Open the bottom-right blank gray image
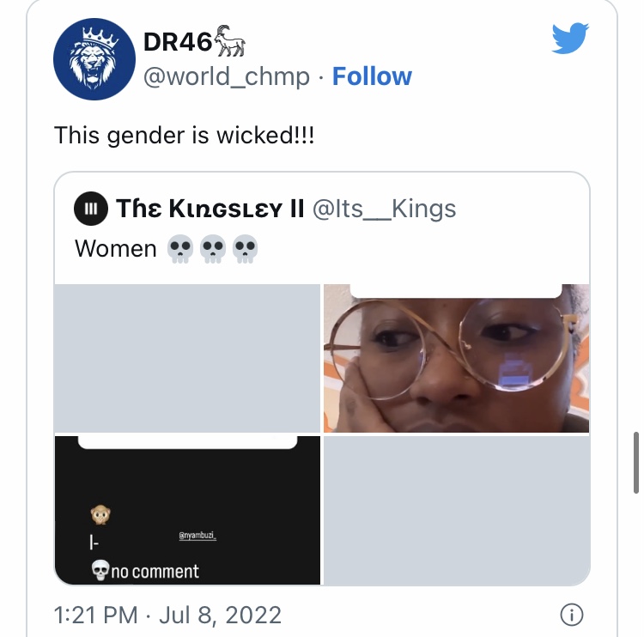Screen dimensions: 644x637 (456, 510)
